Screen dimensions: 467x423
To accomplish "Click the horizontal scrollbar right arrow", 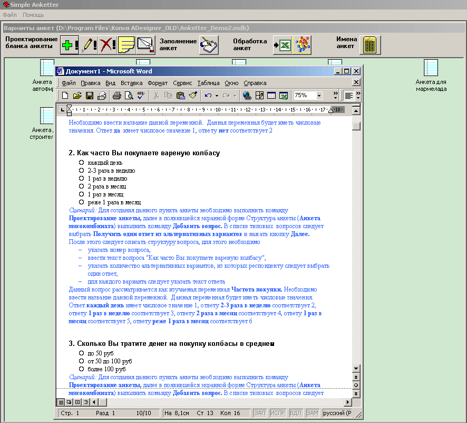I will [x=347, y=402].
